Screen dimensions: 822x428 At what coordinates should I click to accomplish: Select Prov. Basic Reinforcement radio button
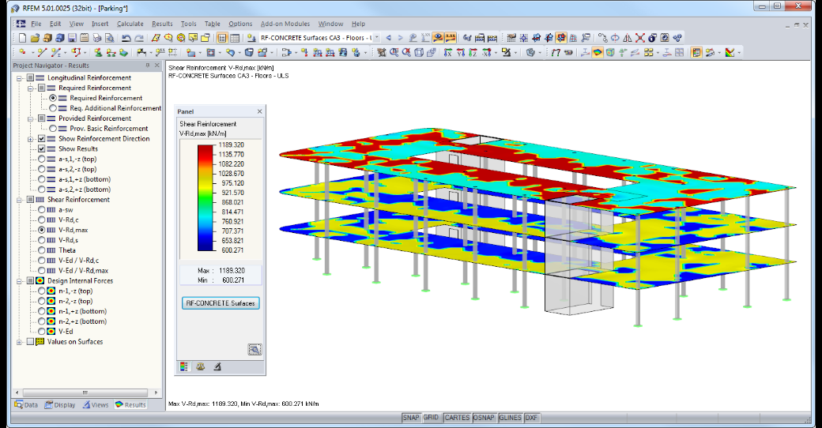53,129
